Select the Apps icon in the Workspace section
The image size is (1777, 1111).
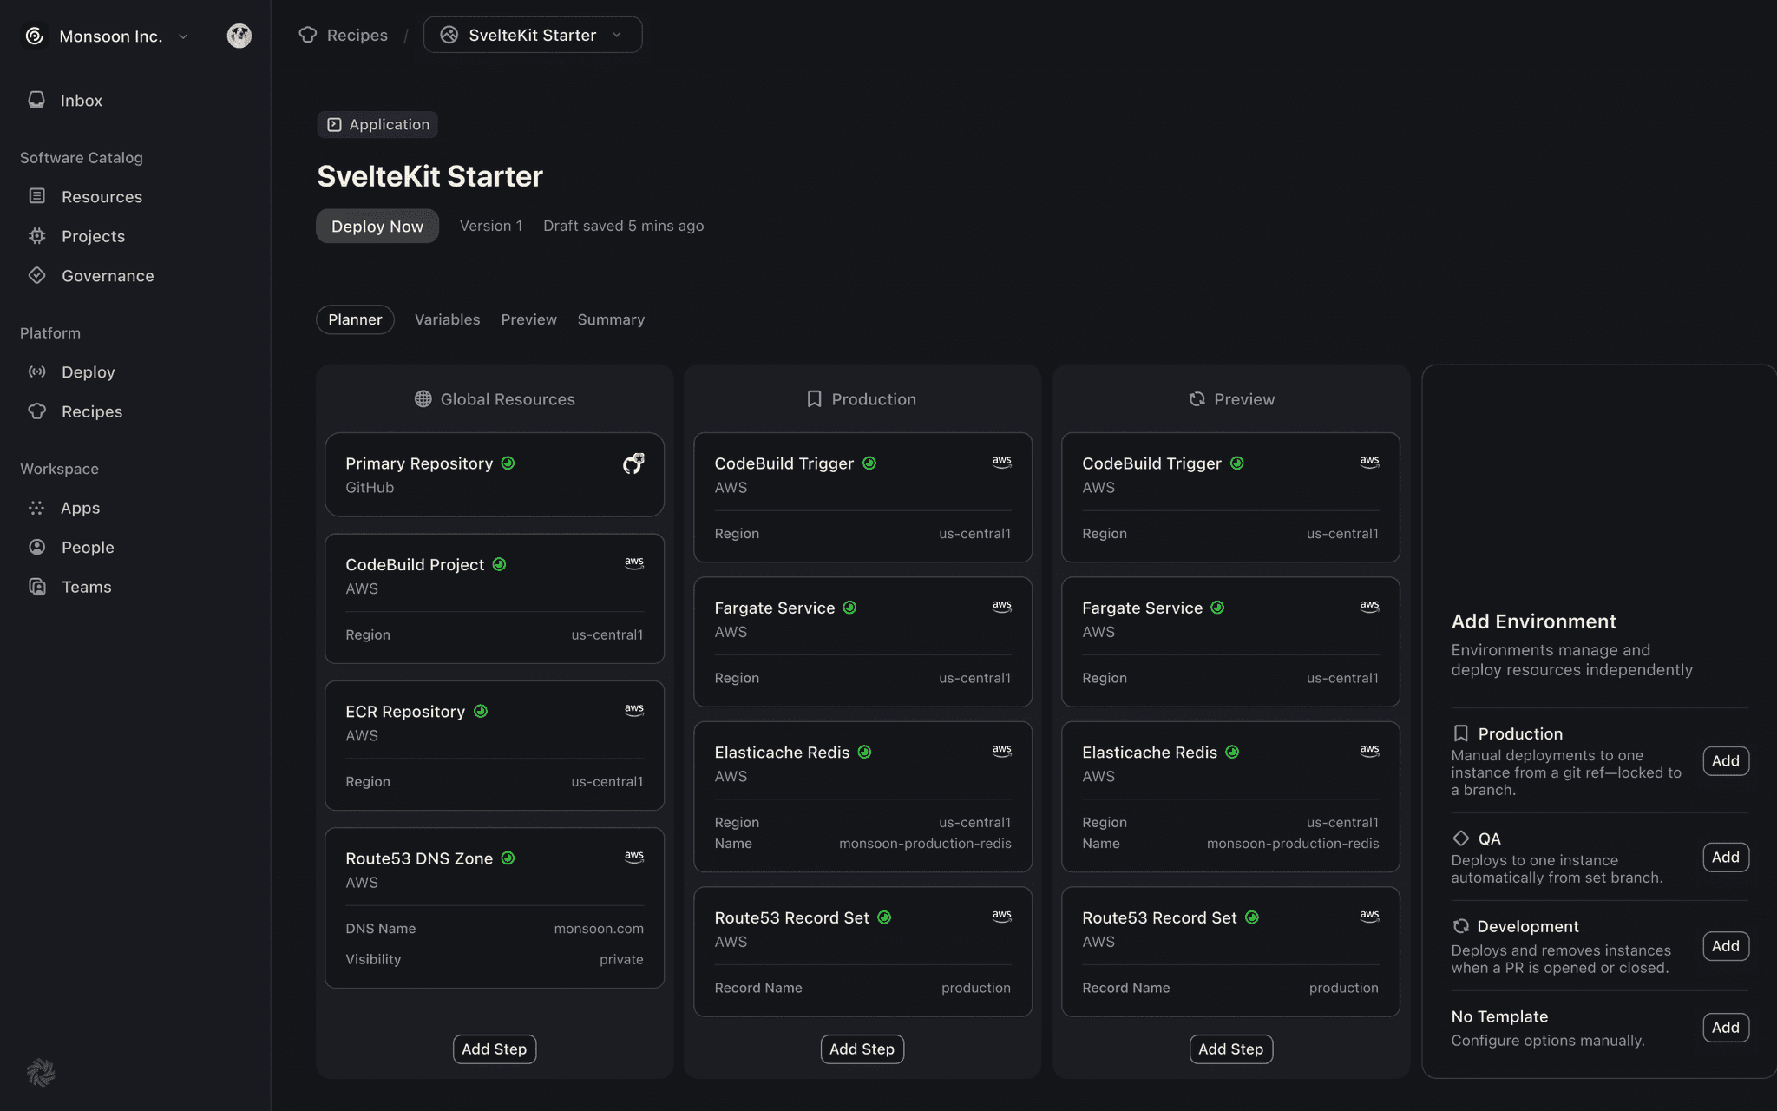36,508
